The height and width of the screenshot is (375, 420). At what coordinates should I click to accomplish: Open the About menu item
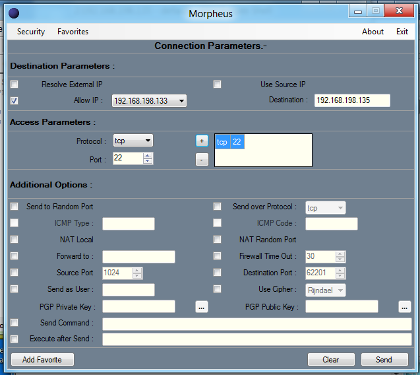pyautogui.click(x=373, y=32)
